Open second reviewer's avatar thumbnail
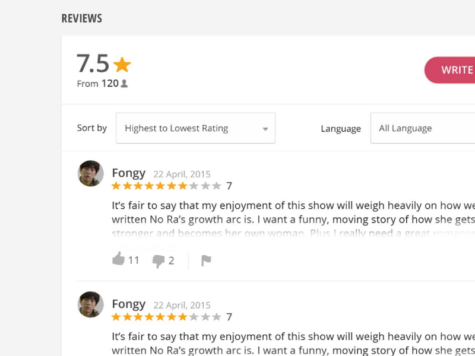475x356 pixels. [x=91, y=304]
